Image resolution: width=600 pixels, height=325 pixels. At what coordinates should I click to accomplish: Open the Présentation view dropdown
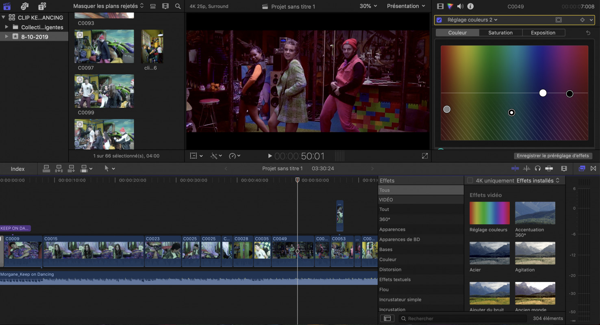click(406, 6)
